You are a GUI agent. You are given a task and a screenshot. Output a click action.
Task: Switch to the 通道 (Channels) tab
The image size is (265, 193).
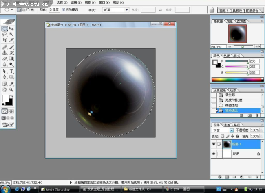click(226, 125)
